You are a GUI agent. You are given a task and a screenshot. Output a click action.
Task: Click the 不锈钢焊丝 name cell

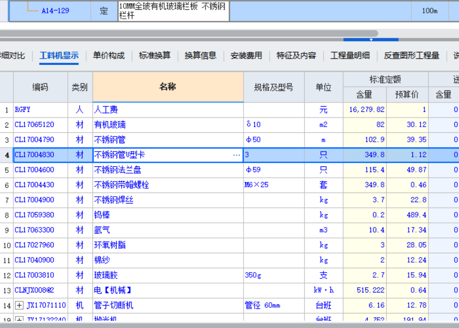coord(168,200)
